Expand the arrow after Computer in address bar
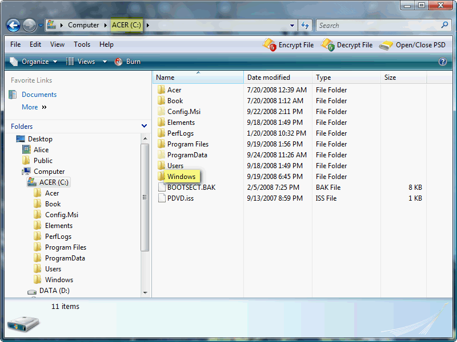Screen dimensions: 457x342 click(x=106, y=25)
